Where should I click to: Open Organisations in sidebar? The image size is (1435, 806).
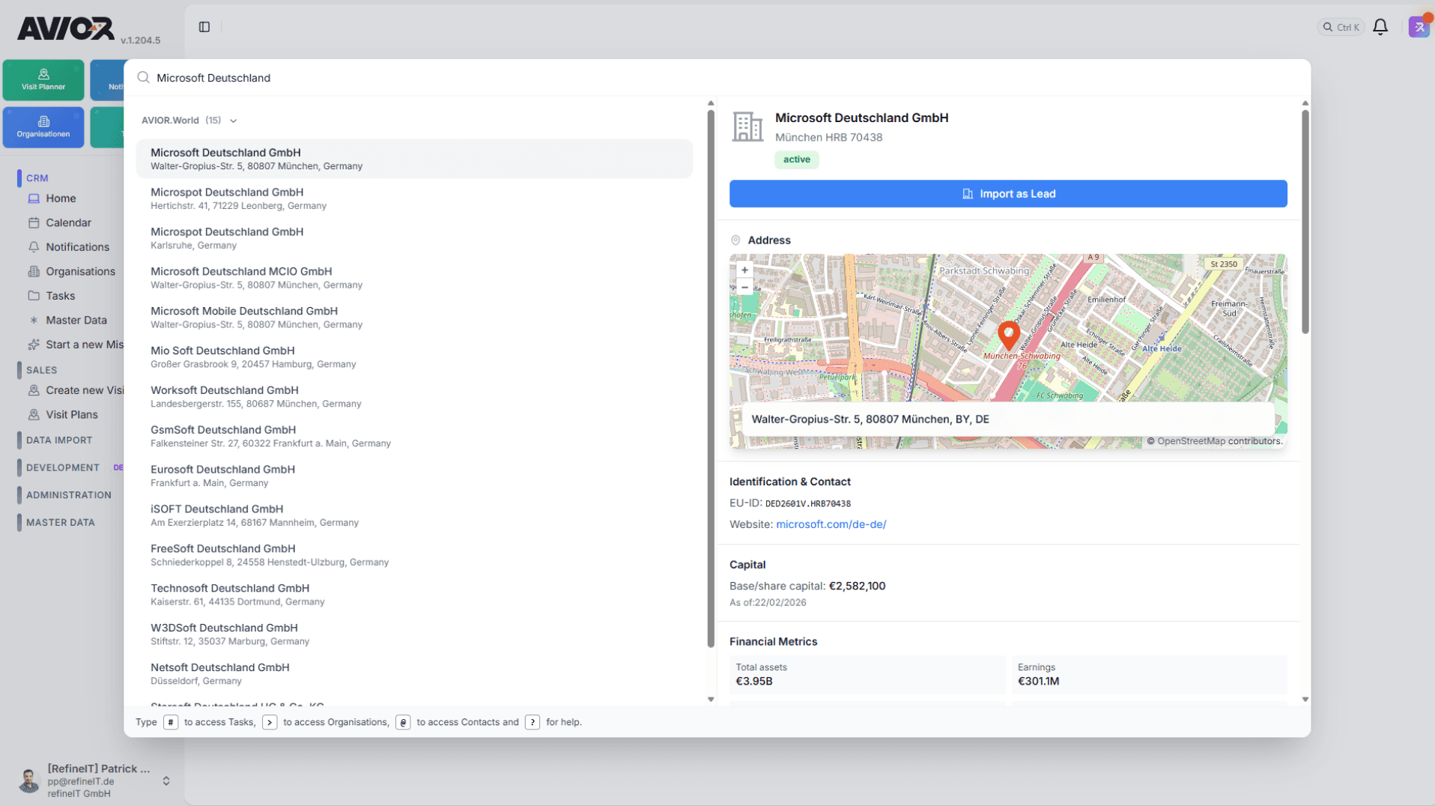[x=80, y=271]
